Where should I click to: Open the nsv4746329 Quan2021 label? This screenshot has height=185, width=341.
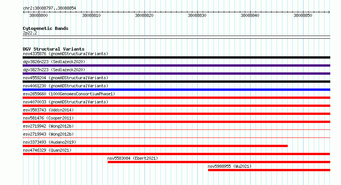point(47,150)
